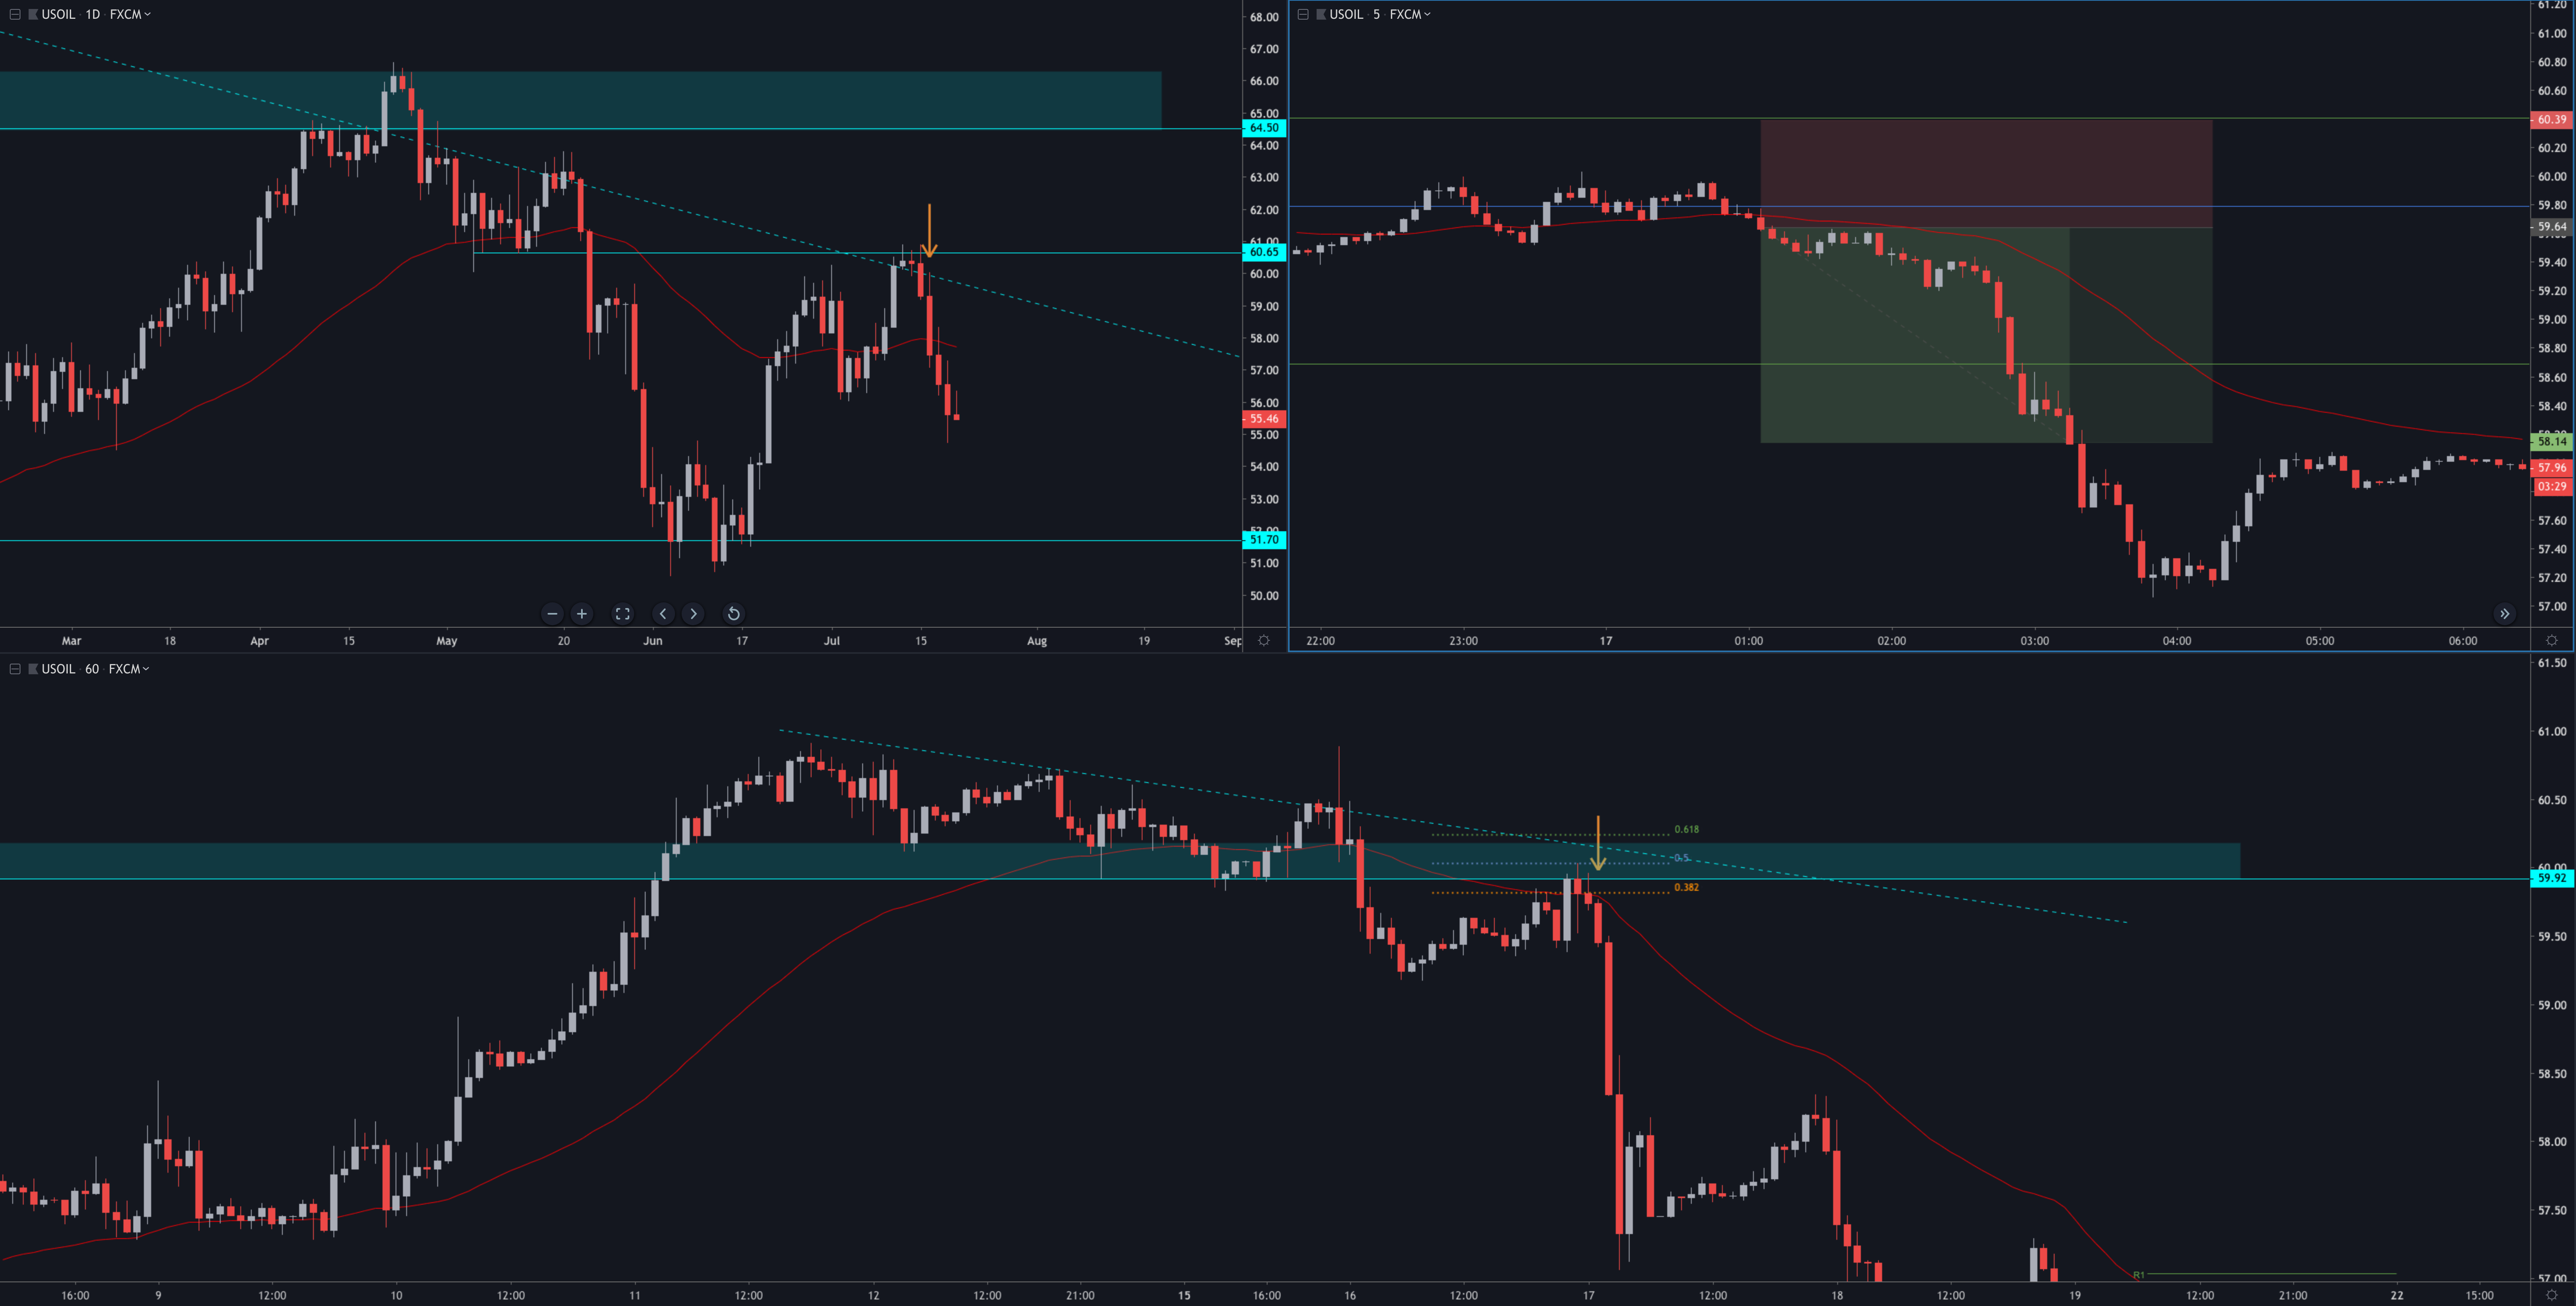Viewport: 2576px width, 1306px height.
Task: Click the 59.92 price label on 60-minute chart
Action: click(2552, 878)
